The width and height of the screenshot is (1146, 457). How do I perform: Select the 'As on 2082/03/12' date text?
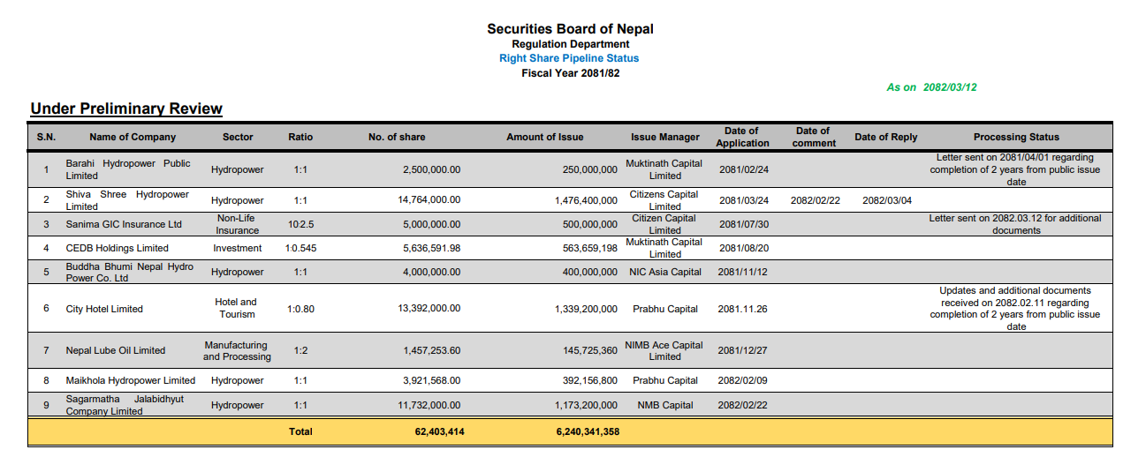[931, 87]
